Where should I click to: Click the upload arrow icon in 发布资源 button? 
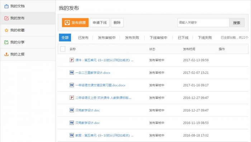click(x=67, y=23)
